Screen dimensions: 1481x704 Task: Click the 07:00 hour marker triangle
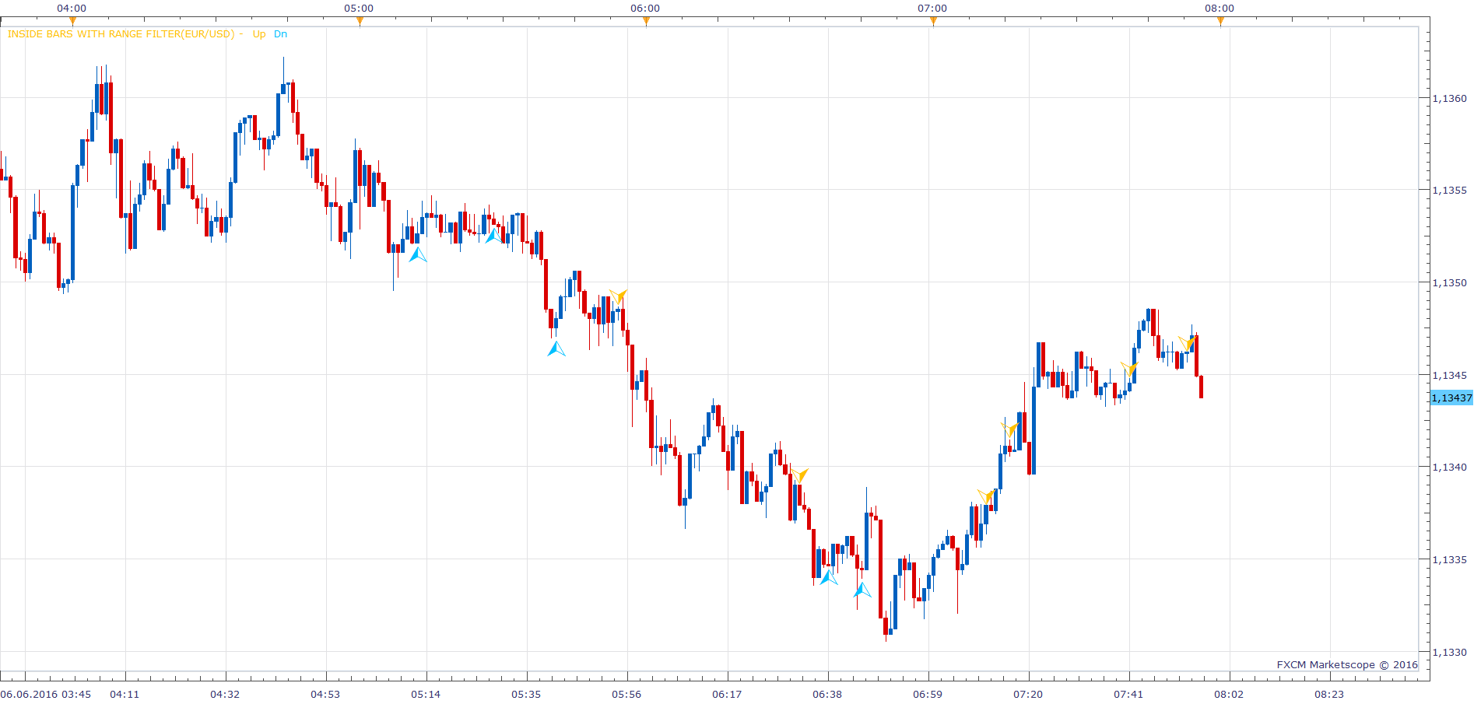pos(933,21)
